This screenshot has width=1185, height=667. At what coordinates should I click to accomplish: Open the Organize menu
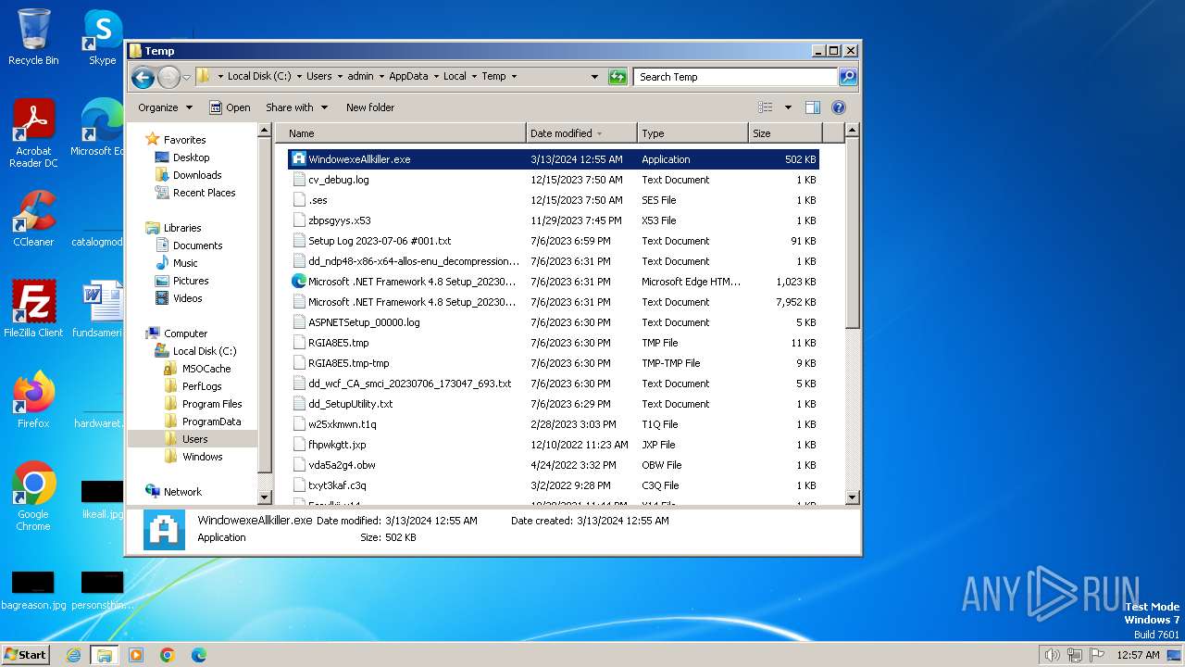pyautogui.click(x=165, y=107)
